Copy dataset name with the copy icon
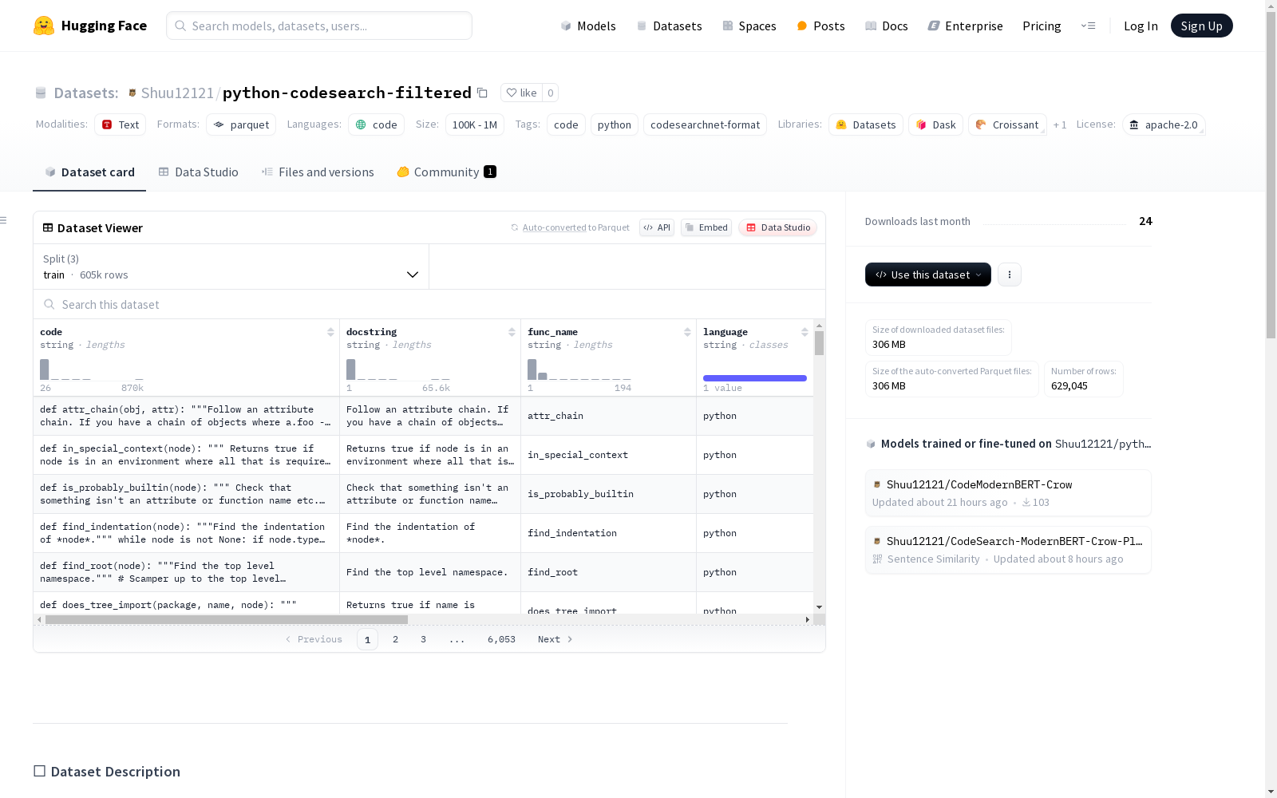Viewport: 1277px width, 798px height. [482, 93]
